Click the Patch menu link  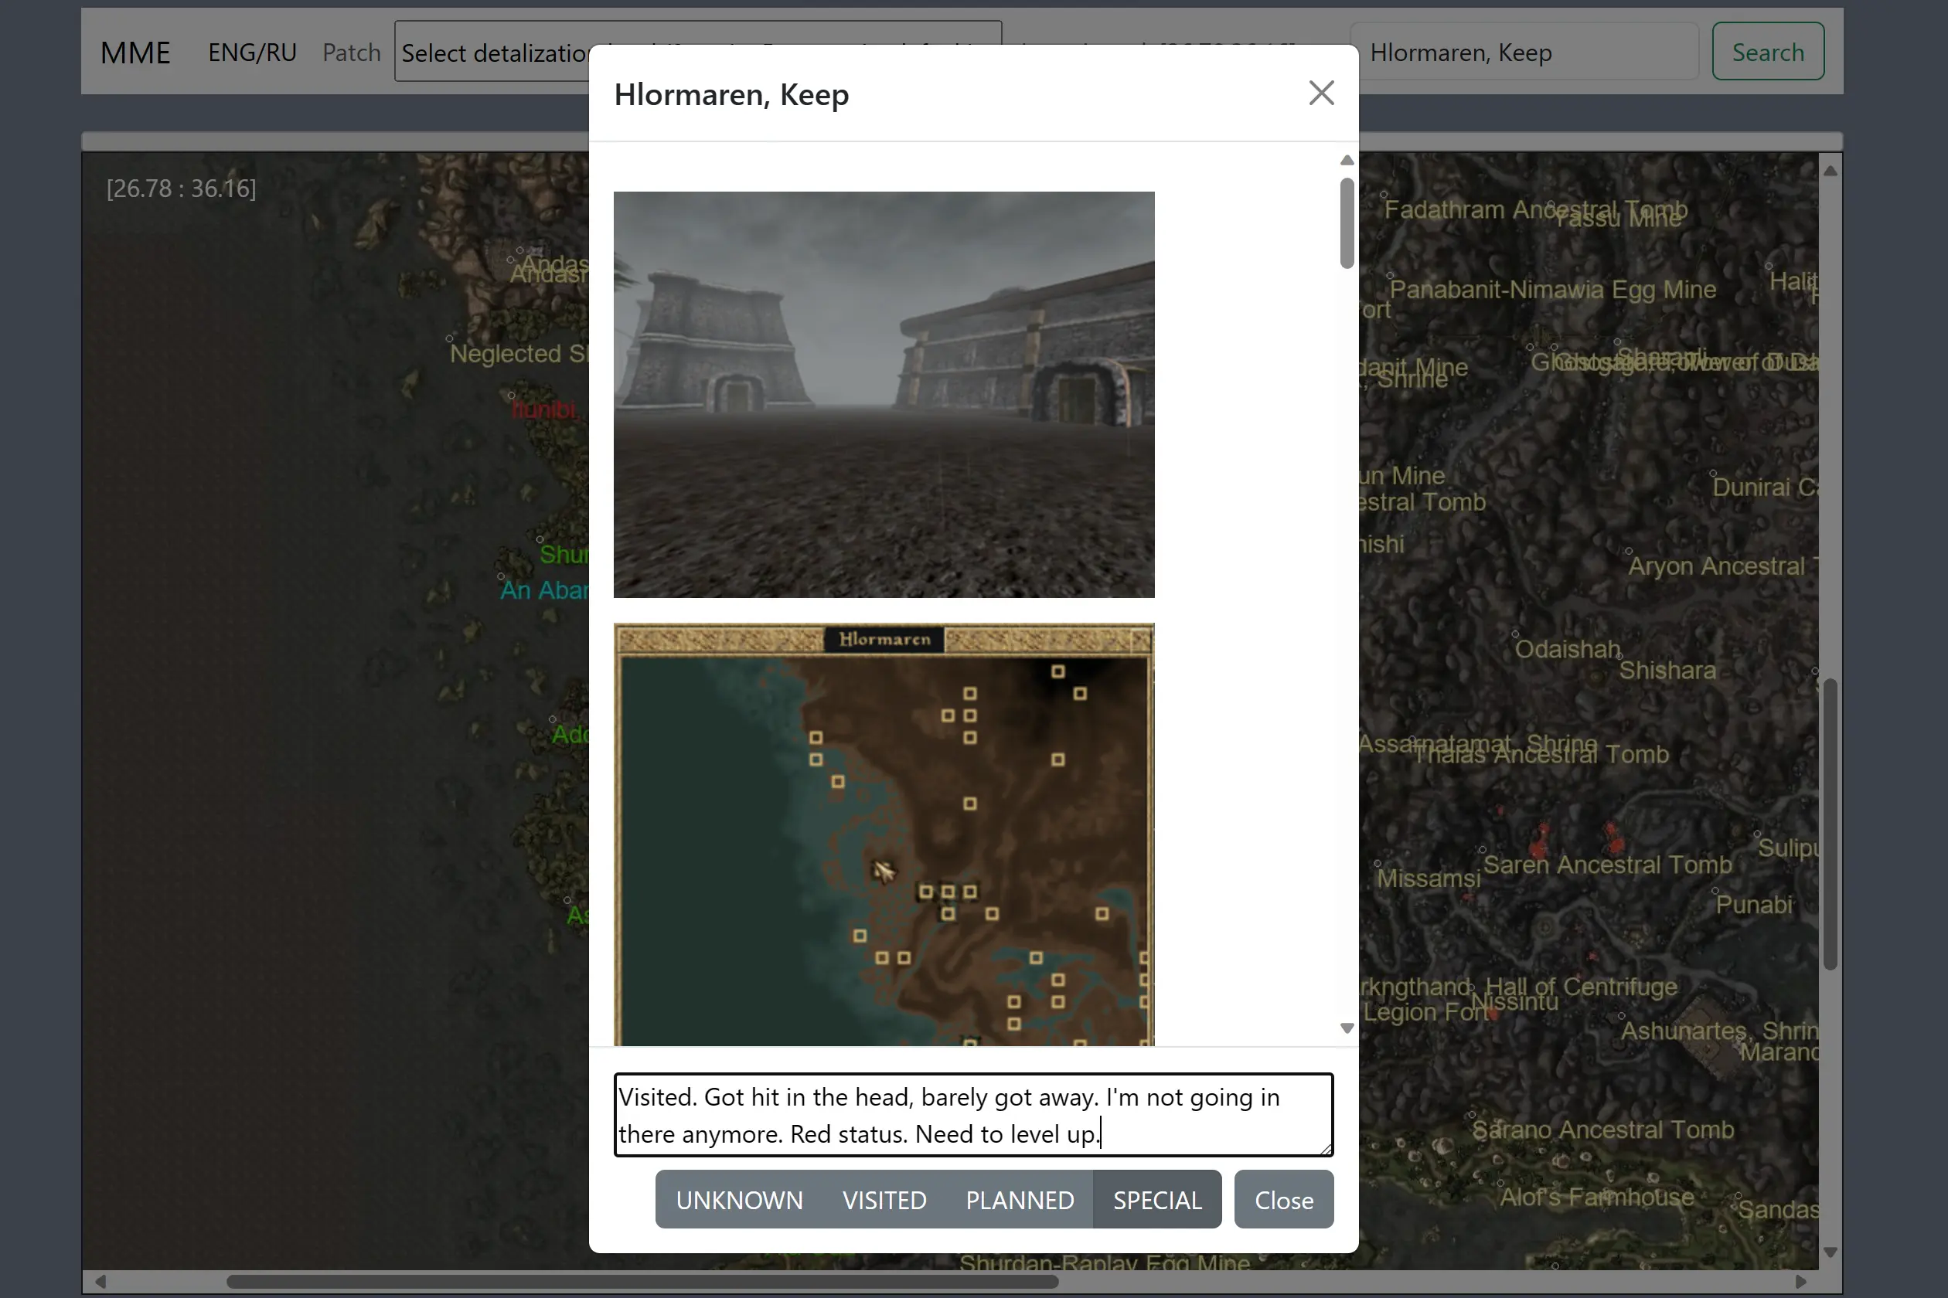tap(351, 53)
